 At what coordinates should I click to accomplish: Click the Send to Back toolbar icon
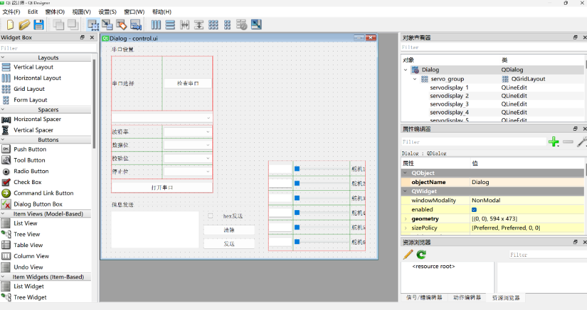click(58, 25)
